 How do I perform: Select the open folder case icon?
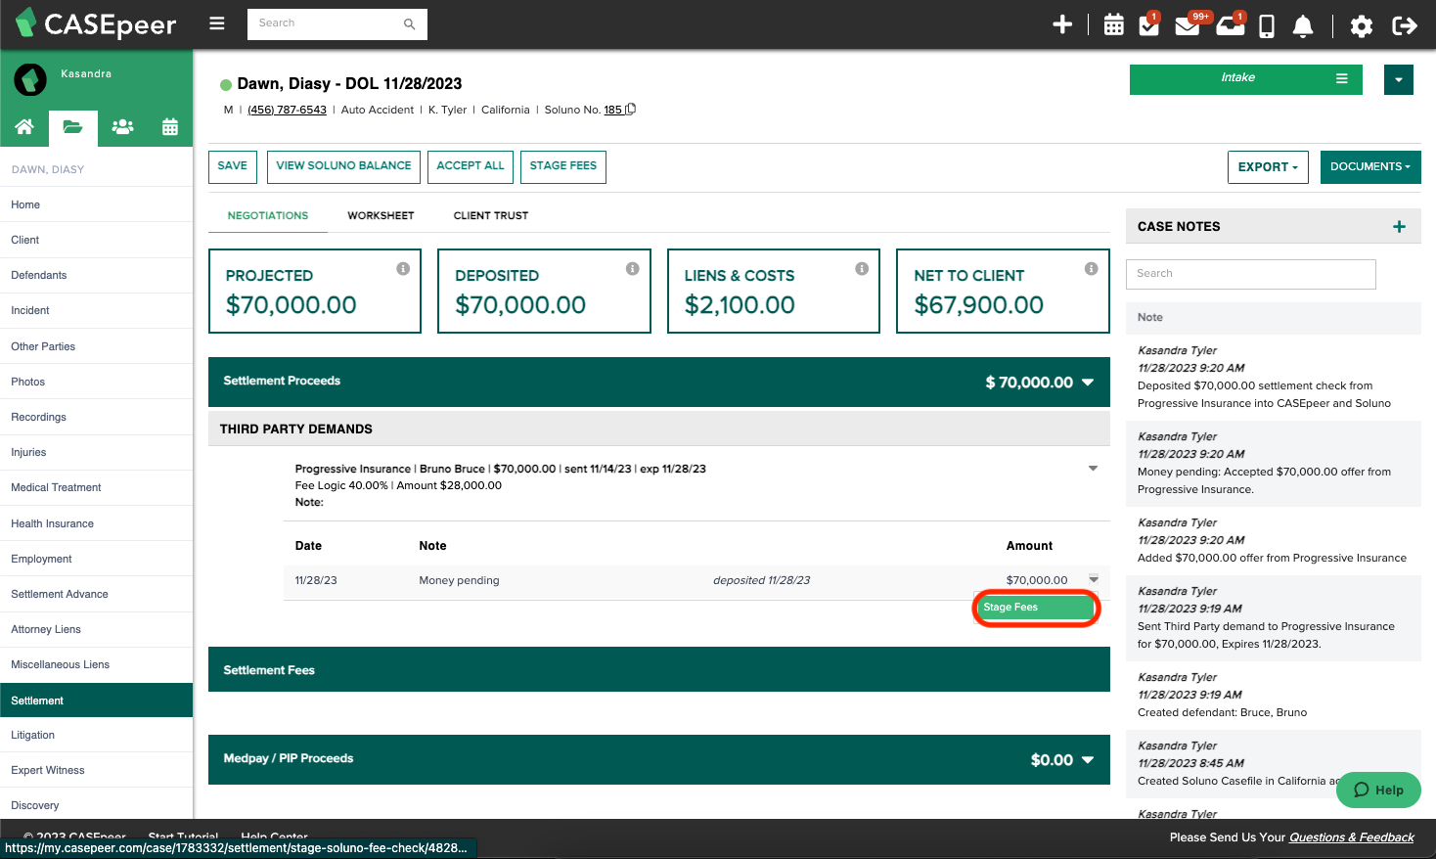click(72, 127)
